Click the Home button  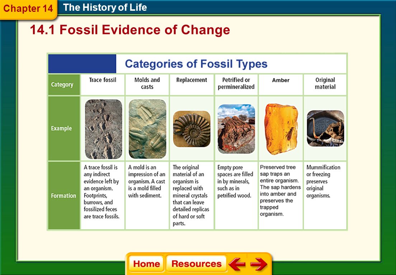[146, 264]
